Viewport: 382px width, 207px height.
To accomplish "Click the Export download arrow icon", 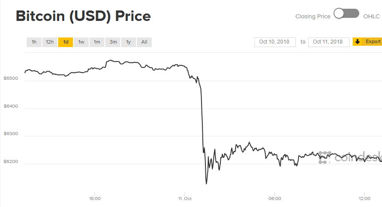I will (358, 42).
